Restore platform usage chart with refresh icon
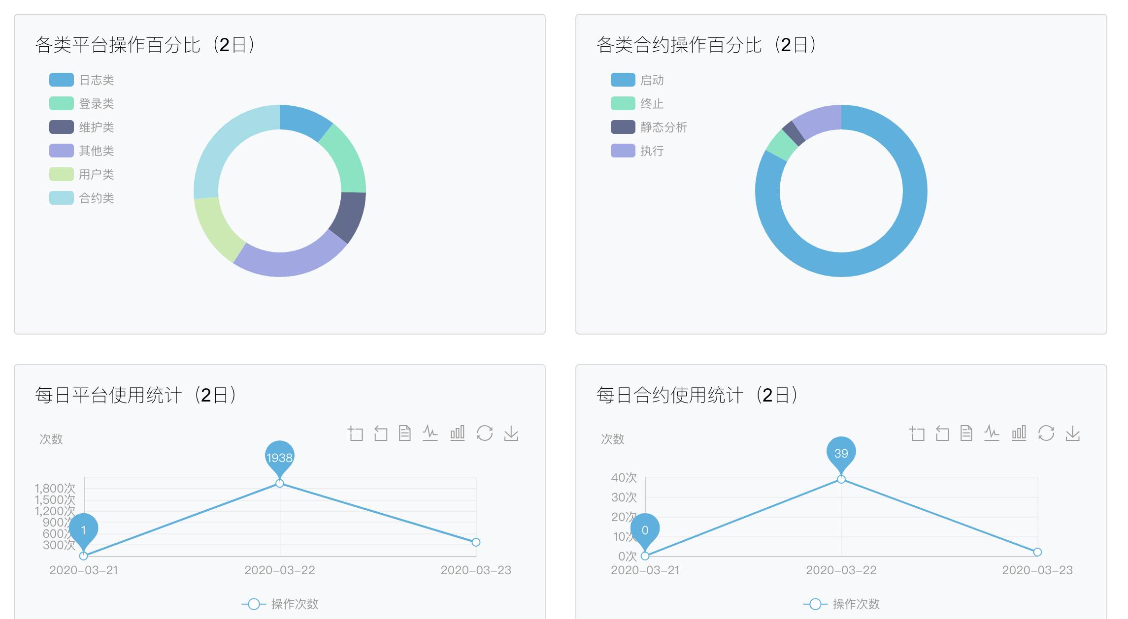1128x619 pixels. 485,433
